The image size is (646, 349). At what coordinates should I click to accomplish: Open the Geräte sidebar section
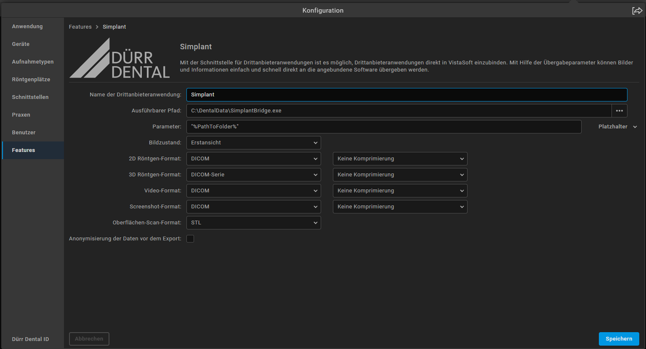pos(21,44)
